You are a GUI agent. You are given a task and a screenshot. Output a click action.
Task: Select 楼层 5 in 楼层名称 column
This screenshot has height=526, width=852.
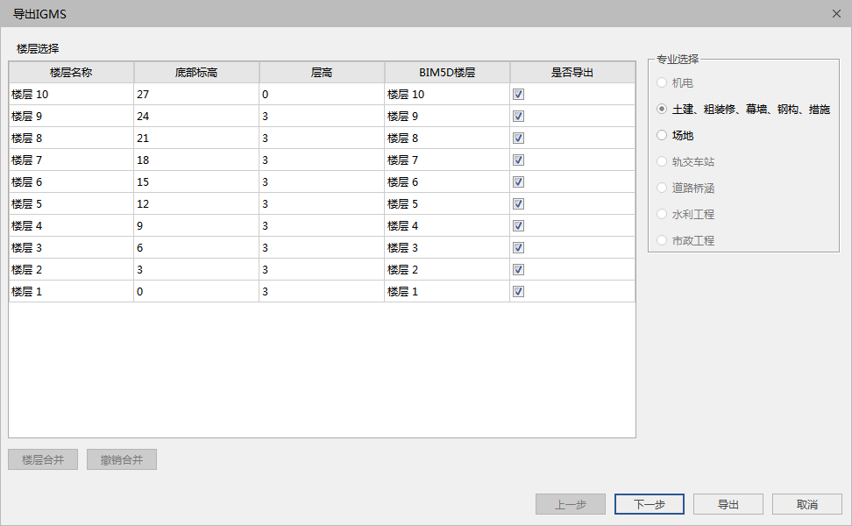tap(71, 203)
